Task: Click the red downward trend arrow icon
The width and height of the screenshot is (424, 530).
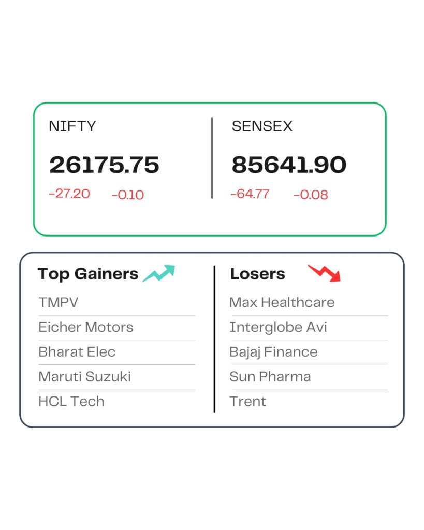Action: pos(325,273)
